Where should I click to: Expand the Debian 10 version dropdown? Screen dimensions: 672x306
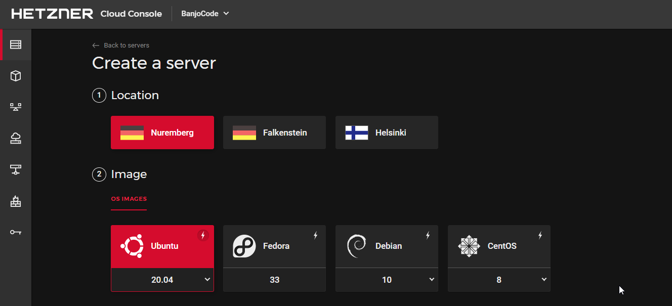coord(387,280)
